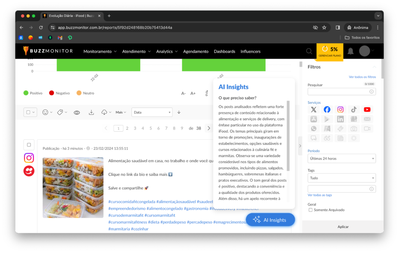Check the Somente Arquivado checkbox

311,210
